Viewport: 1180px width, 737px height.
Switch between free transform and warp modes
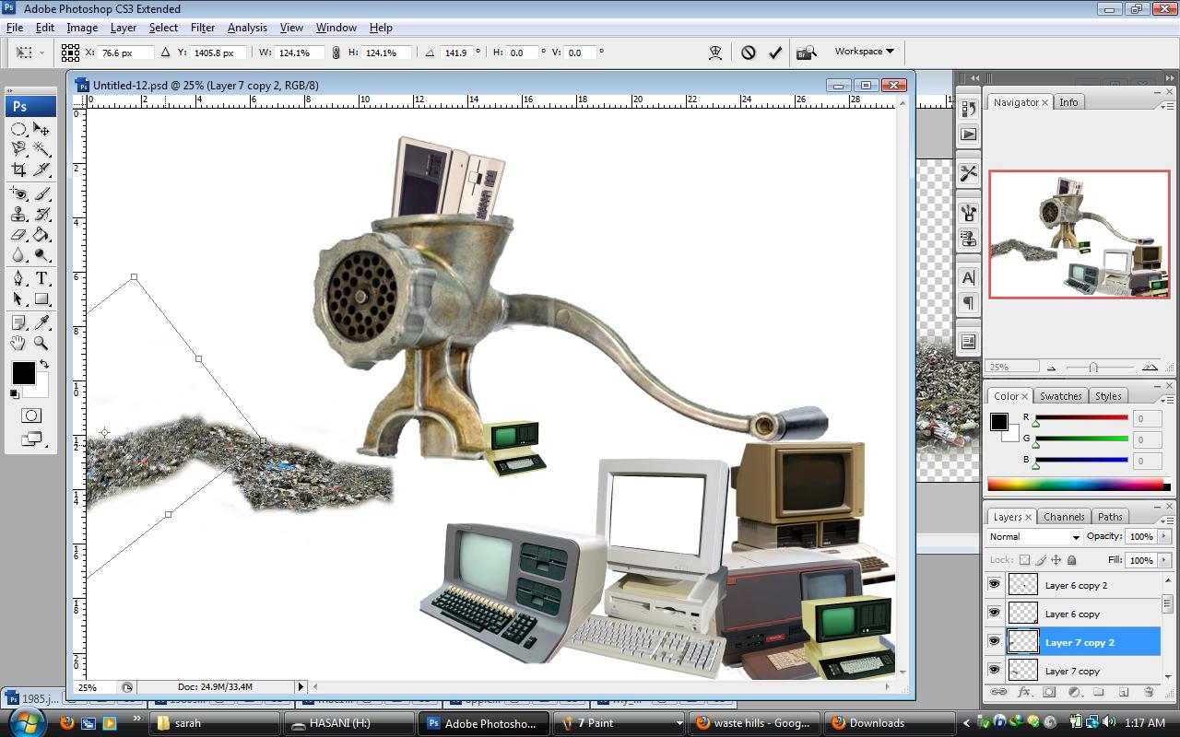[x=715, y=53]
